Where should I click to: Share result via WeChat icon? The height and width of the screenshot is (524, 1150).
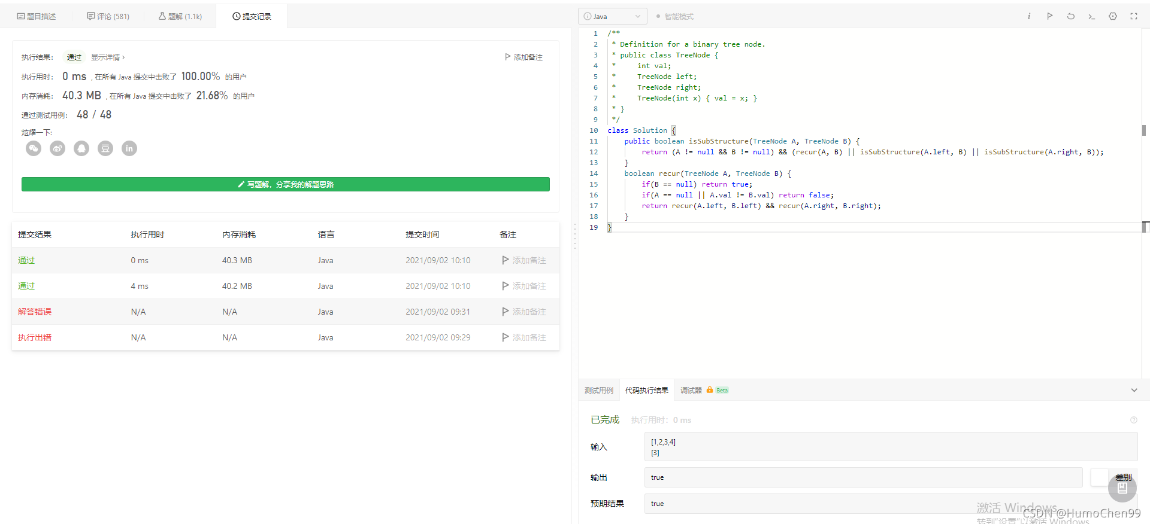point(34,148)
